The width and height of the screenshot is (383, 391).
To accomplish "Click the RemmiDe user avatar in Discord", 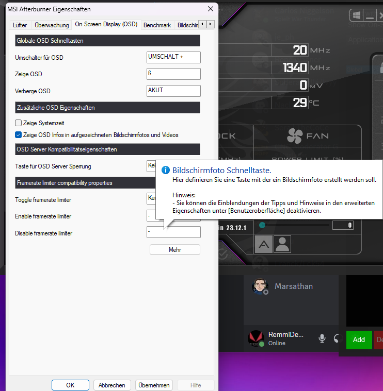I will (256, 338).
